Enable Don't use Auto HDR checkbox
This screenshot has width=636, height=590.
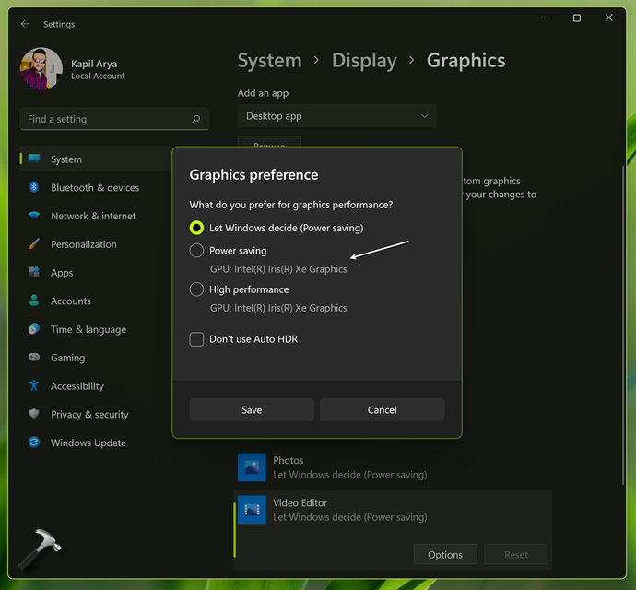(196, 339)
